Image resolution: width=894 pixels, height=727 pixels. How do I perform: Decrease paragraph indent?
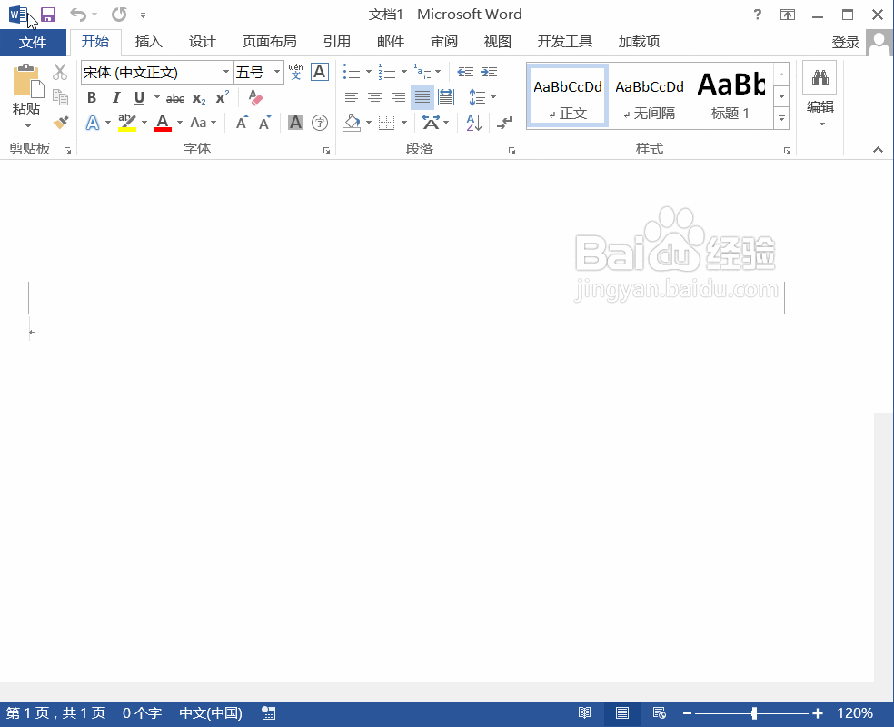tap(465, 72)
